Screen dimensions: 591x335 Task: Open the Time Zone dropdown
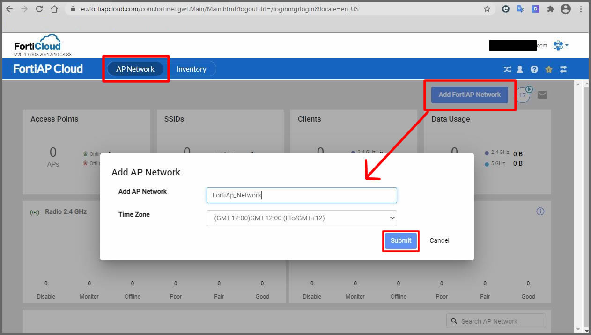click(x=301, y=218)
